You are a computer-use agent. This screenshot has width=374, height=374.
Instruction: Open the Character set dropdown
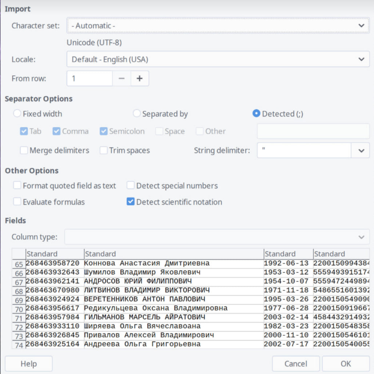[x=218, y=25]
